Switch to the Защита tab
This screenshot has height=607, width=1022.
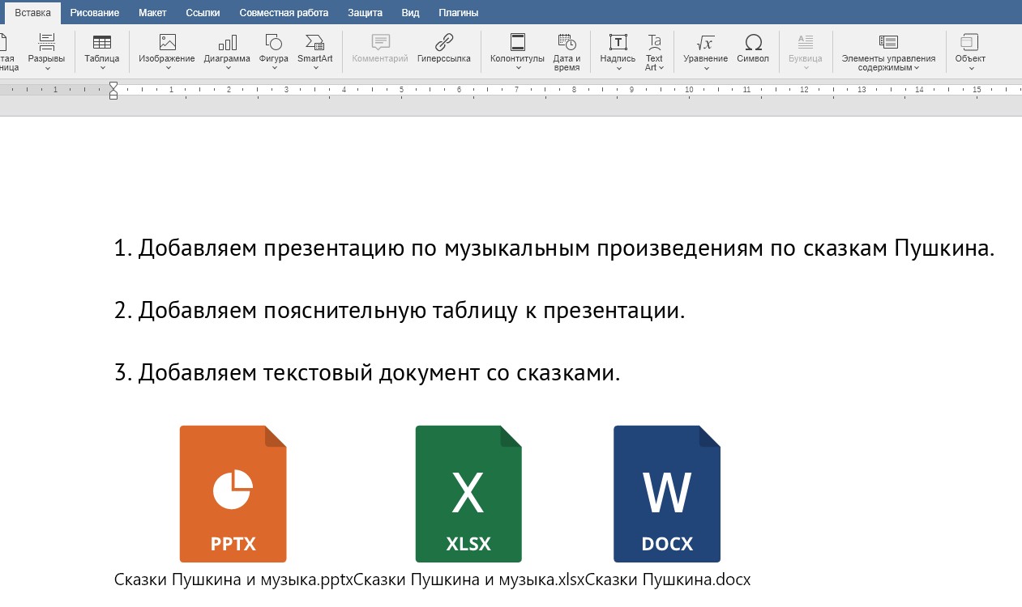366,13
